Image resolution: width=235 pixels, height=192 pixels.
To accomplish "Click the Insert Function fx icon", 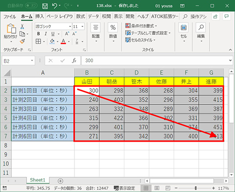I will coord(74,61).
